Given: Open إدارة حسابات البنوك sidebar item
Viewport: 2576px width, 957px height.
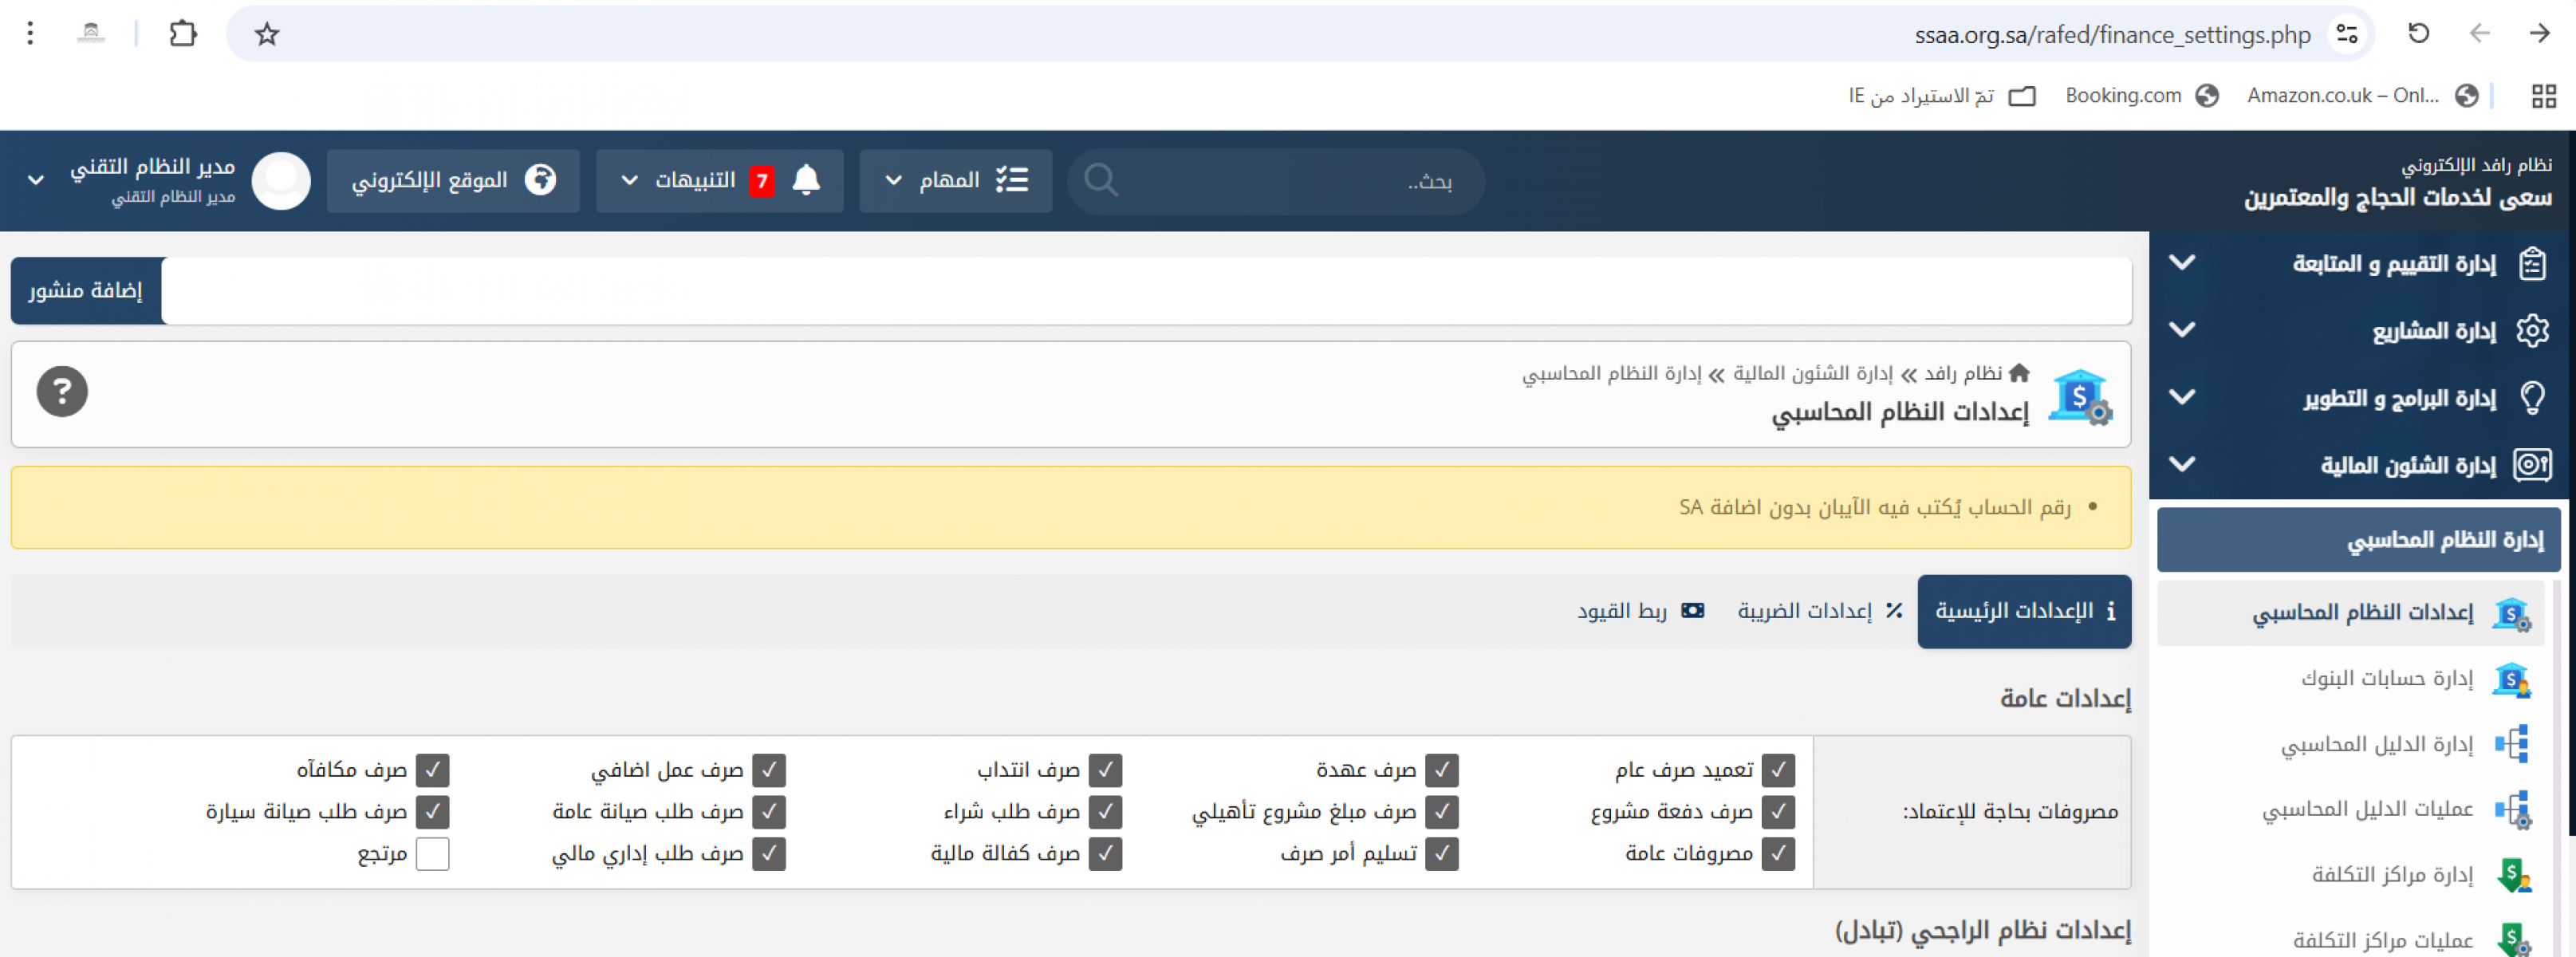Looking at the screenshot, I should tap(2386, 678).
